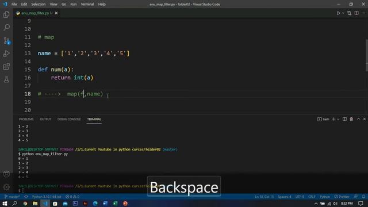Open errors and warnings count in status bar
Image resolution: width=368 pixels, height=207 pixels.
coord(72,197)
